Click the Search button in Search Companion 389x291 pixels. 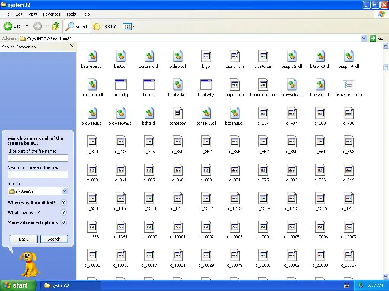click(54, 239)
